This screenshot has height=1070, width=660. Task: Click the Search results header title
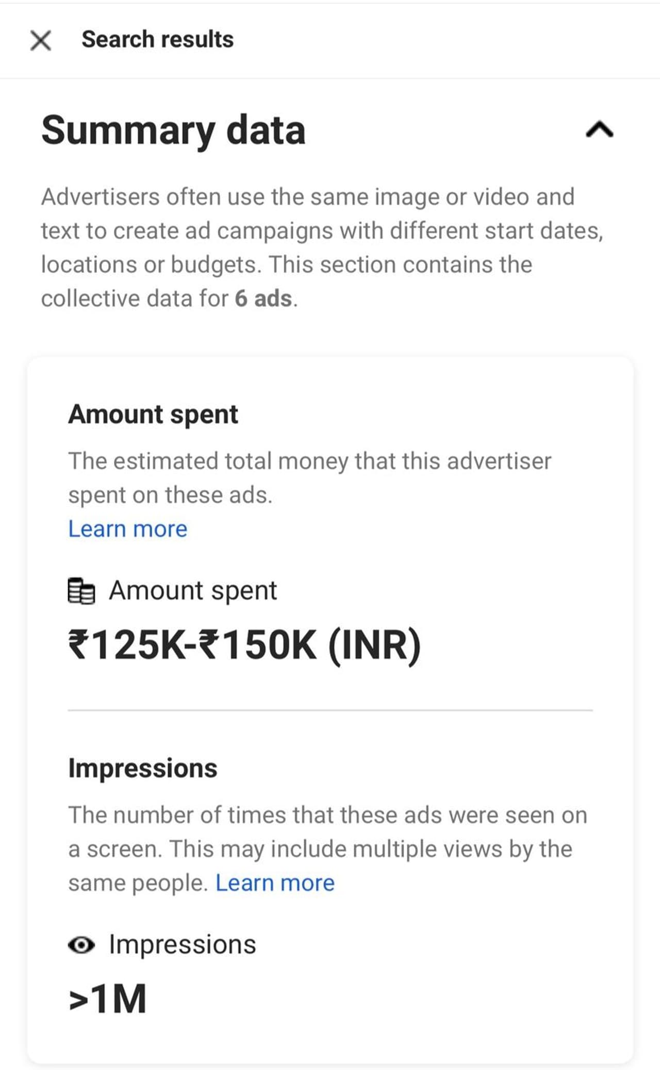[x=157, y=40]
